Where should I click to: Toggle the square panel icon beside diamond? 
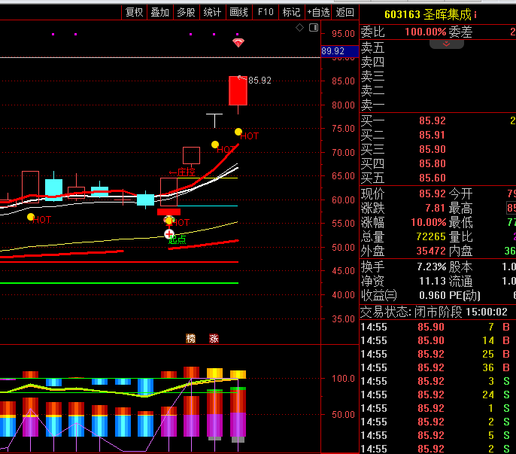[x=313, y=28]
